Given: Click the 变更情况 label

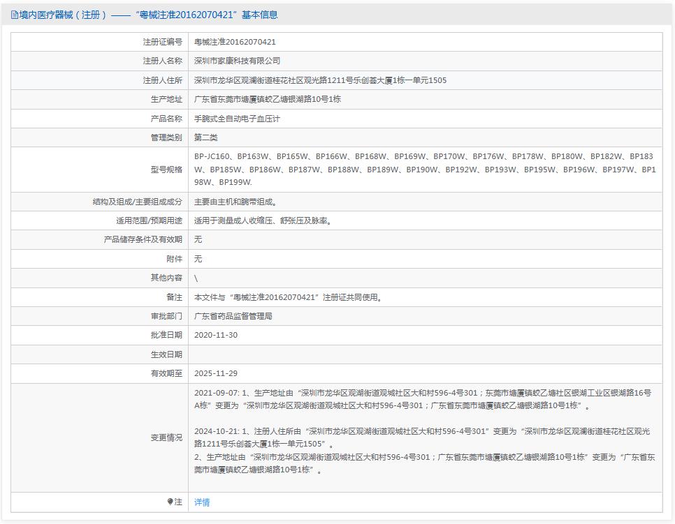Looking at the screenshot, I should click(x=166, y=437).
